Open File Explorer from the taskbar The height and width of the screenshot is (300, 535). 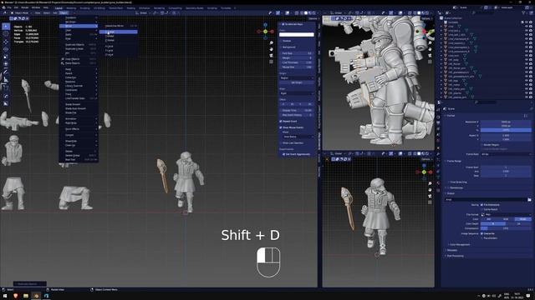tap(26, 296)
